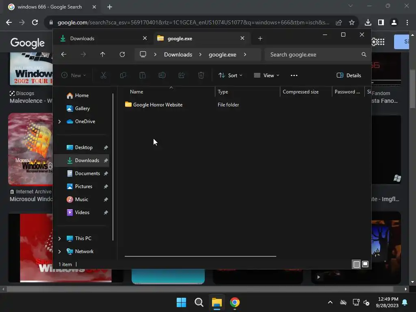Select the Google Horror Website folder
The width and height of the screenshot is (416, 312).
click(x=158, y=105)
